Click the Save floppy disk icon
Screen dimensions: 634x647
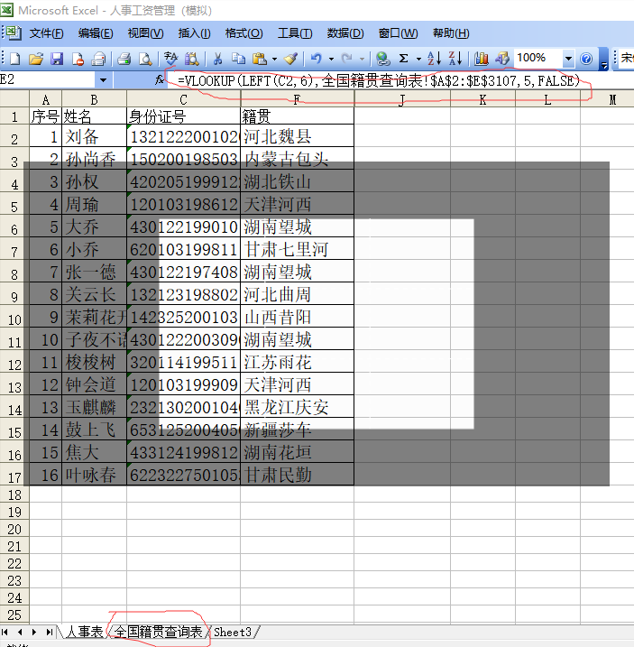tap(57, 59)
